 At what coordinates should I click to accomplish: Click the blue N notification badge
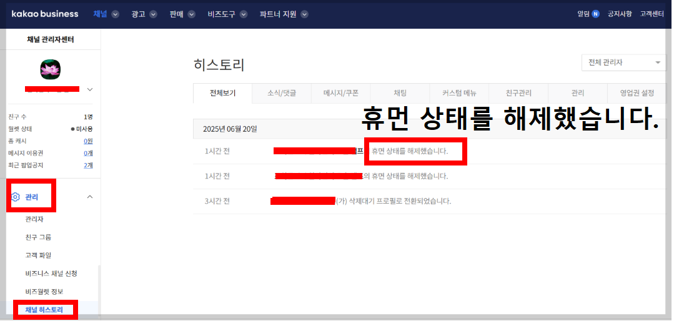595,14
